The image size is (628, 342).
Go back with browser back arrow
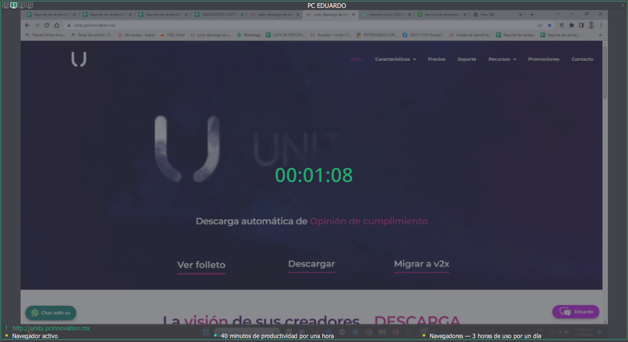(27, 25)
